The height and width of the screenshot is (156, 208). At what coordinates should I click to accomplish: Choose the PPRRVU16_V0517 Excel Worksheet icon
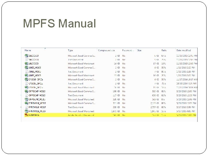(26, 111)
